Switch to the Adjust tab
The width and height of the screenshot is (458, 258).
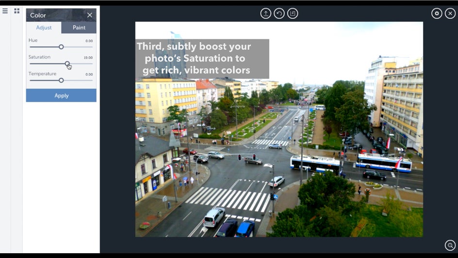44,28
